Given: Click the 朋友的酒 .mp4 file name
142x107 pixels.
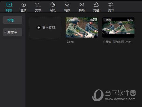Looking at the screenshot, I should (x=118, y=42).
